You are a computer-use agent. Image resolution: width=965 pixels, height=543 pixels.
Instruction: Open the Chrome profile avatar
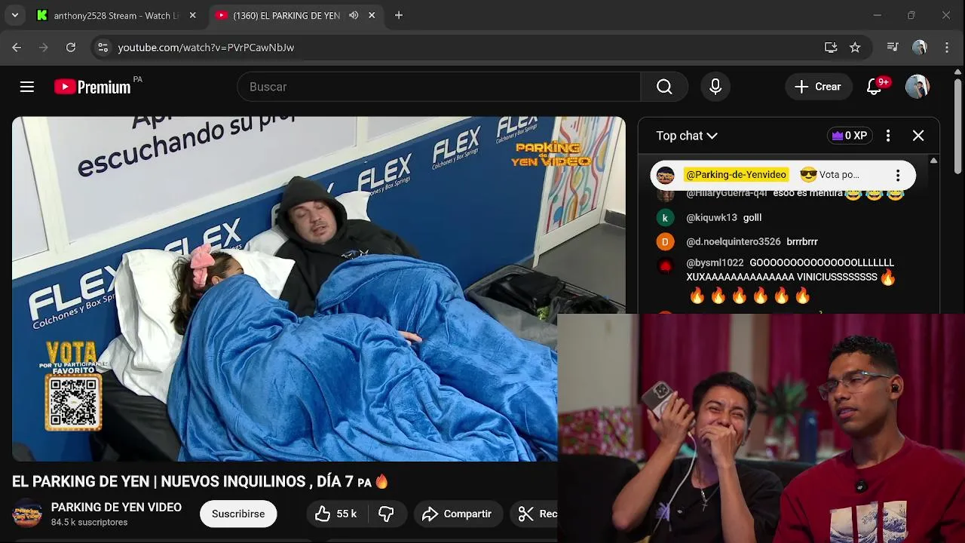pos(919,47)
